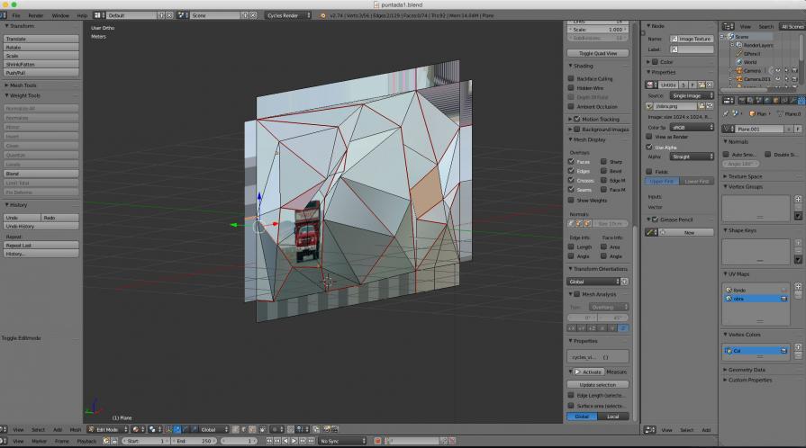Screen dimensions: 806x448
Task: Click the Blend weight tool button
Action: tap(41, 174)
